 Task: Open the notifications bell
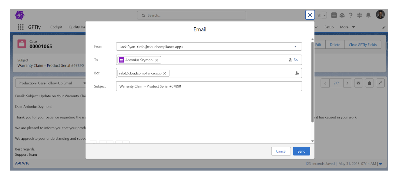point(368,15)
